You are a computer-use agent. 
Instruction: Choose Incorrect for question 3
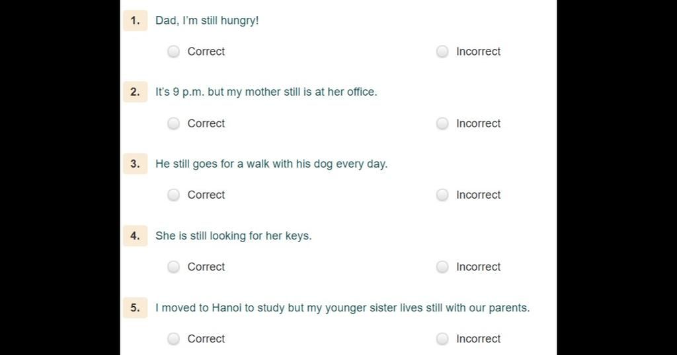(442, 195)
